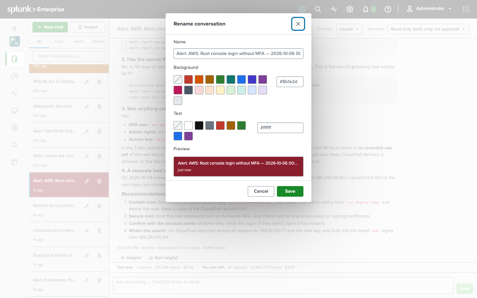Close the Rename conversation dialog
Viewport: 477px width, 298px height.
[x=298, y=24]
